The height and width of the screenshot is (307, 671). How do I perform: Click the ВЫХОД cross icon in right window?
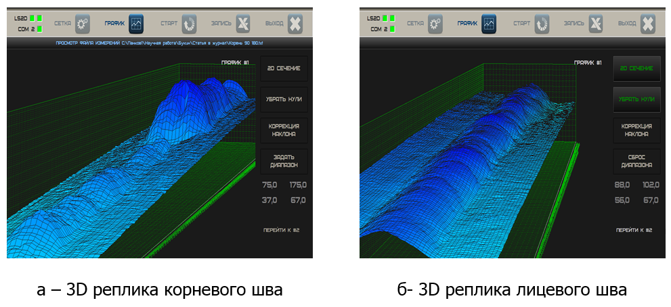(x=648, y=24)
